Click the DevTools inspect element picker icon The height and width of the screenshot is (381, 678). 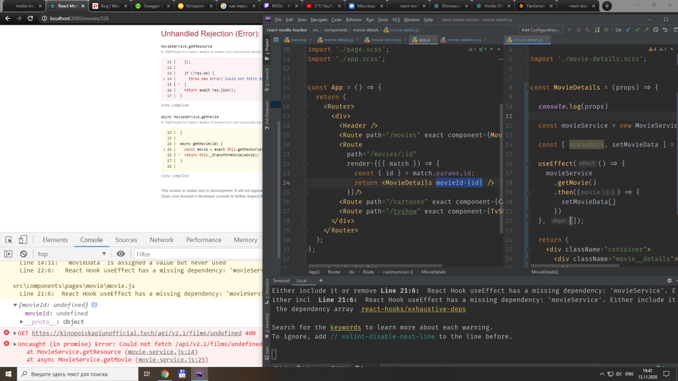click(x=8, y=240)
